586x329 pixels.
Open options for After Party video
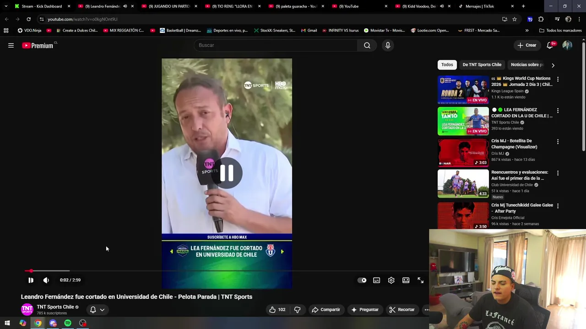(x=558, y=206)
